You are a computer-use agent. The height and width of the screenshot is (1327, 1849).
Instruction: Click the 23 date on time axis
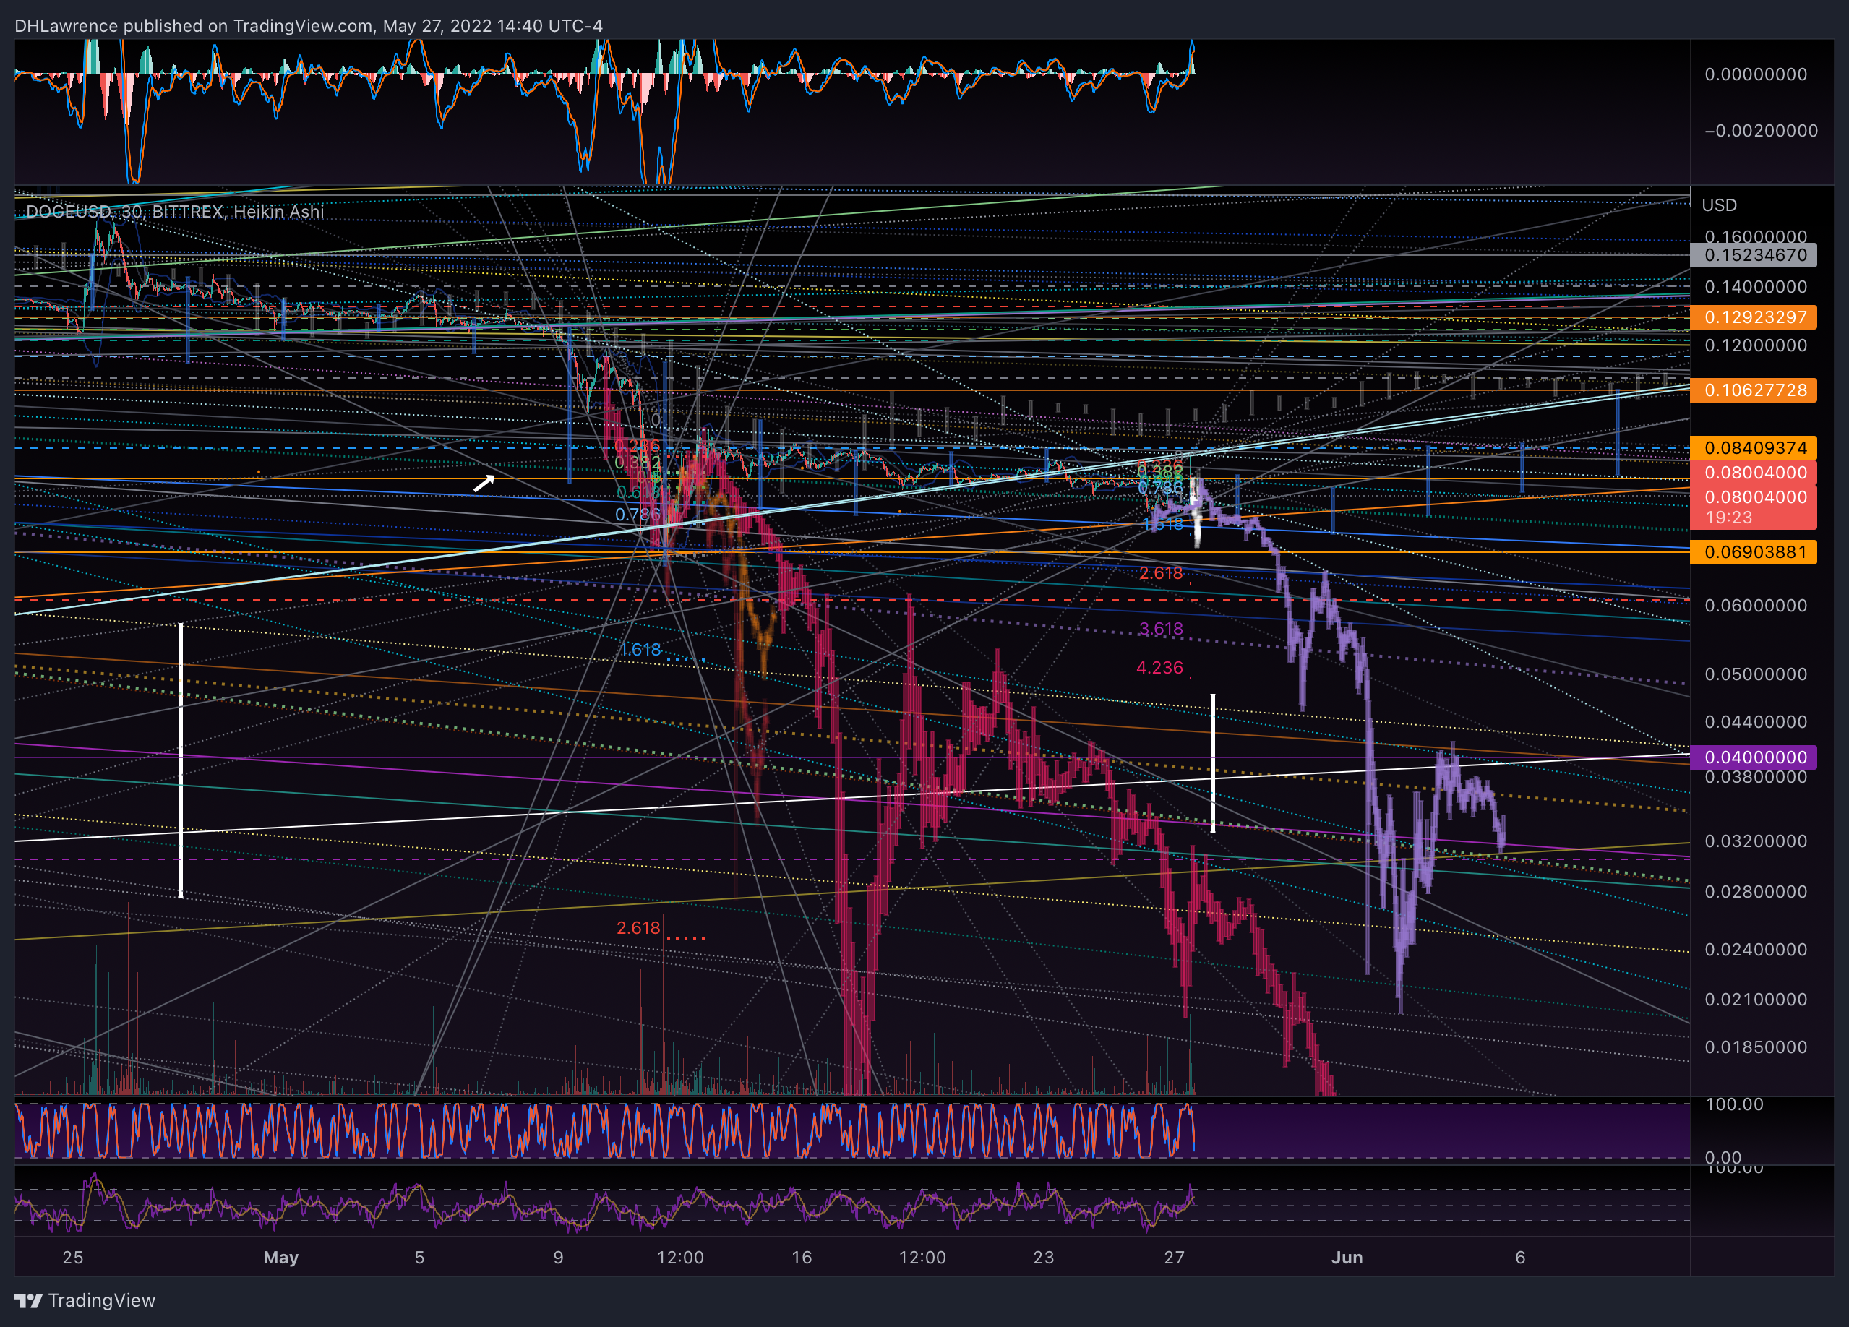(1044, 1258)
